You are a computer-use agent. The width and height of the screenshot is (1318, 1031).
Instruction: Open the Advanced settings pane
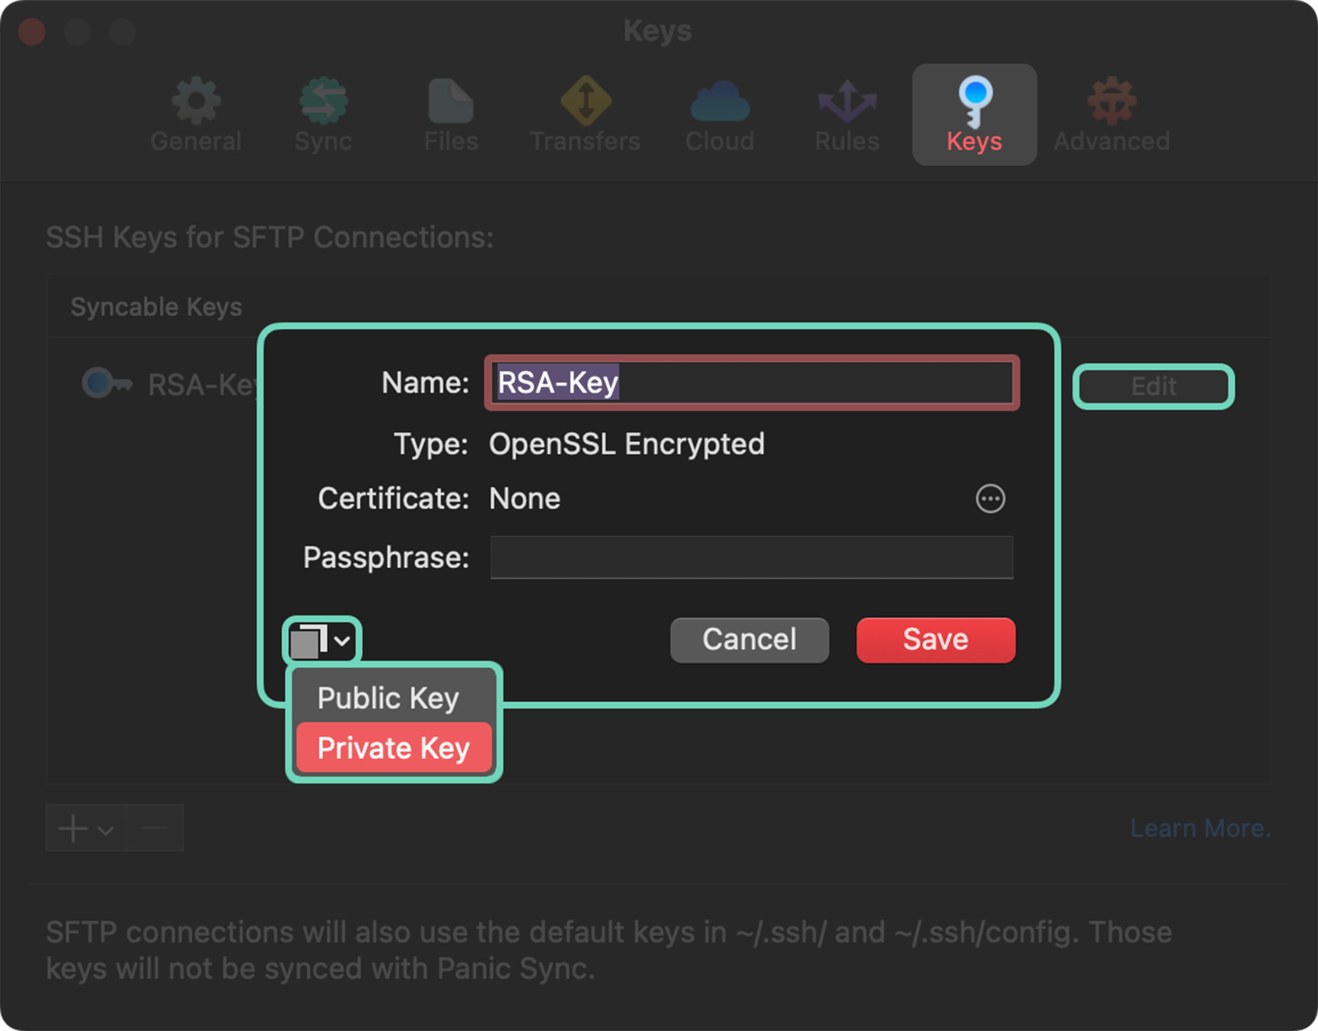1111,115
